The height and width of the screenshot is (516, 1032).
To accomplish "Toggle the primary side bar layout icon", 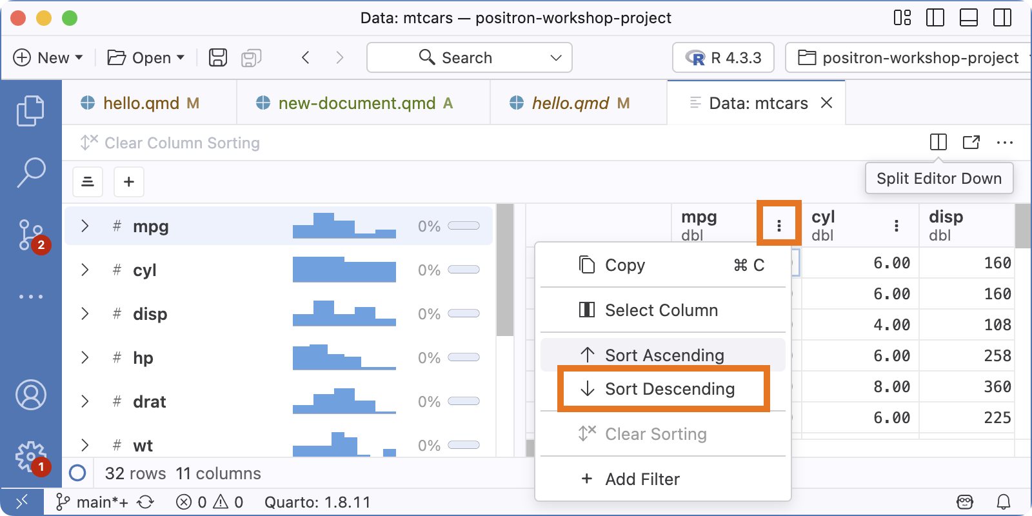I will (x=935, y=17).
